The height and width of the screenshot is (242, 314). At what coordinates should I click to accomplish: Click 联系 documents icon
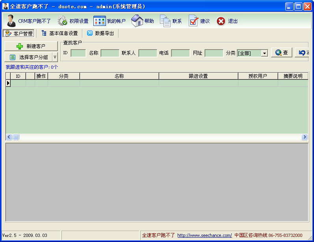165,21
